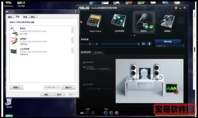This screenshot has width=198, height=118.
Task: Click the microphone device icon in Sound dialog list
Action: (x=14, y=31)
